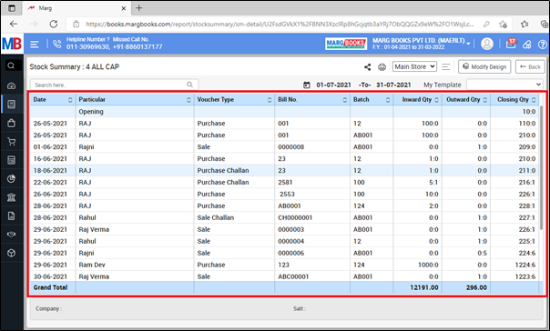Click Bill No. AB0001 cell
Image resolution: width=550 pixels, height=331 pixels.
click(x=312, y=206)
